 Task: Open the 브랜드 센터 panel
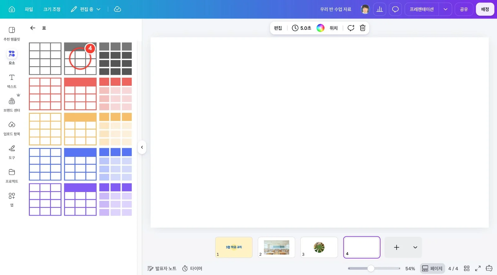12,105
